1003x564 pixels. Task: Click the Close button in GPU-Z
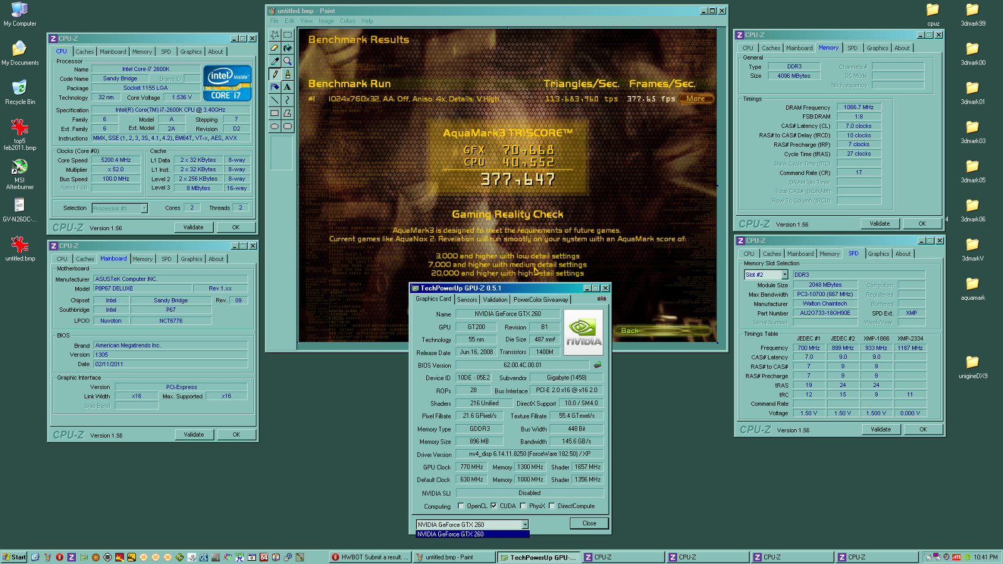pos(589,523)
